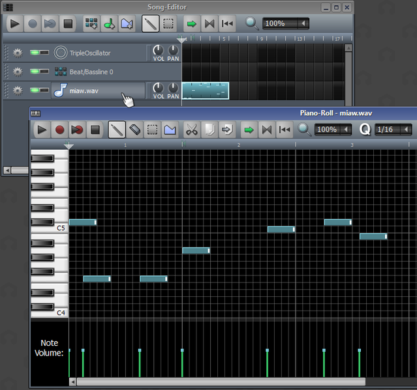This screenshot has width=417, height=390.
Task: Select the first note at the start of bar 1
Action: pos(83,222)
